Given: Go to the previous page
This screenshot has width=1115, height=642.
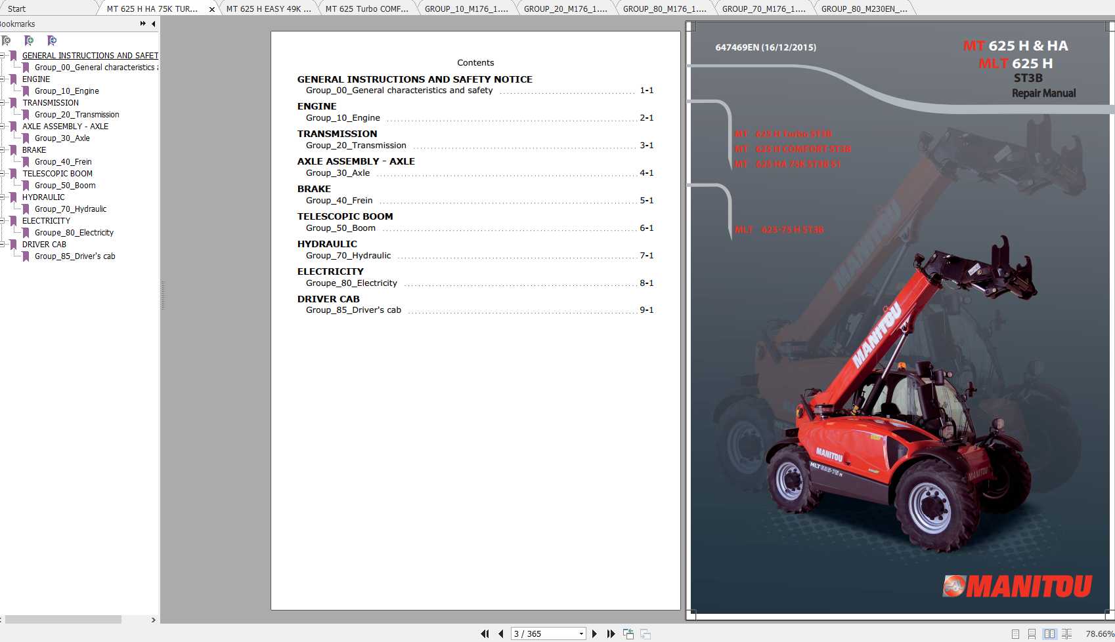Looking at the screenshot, I should [501, 633].
